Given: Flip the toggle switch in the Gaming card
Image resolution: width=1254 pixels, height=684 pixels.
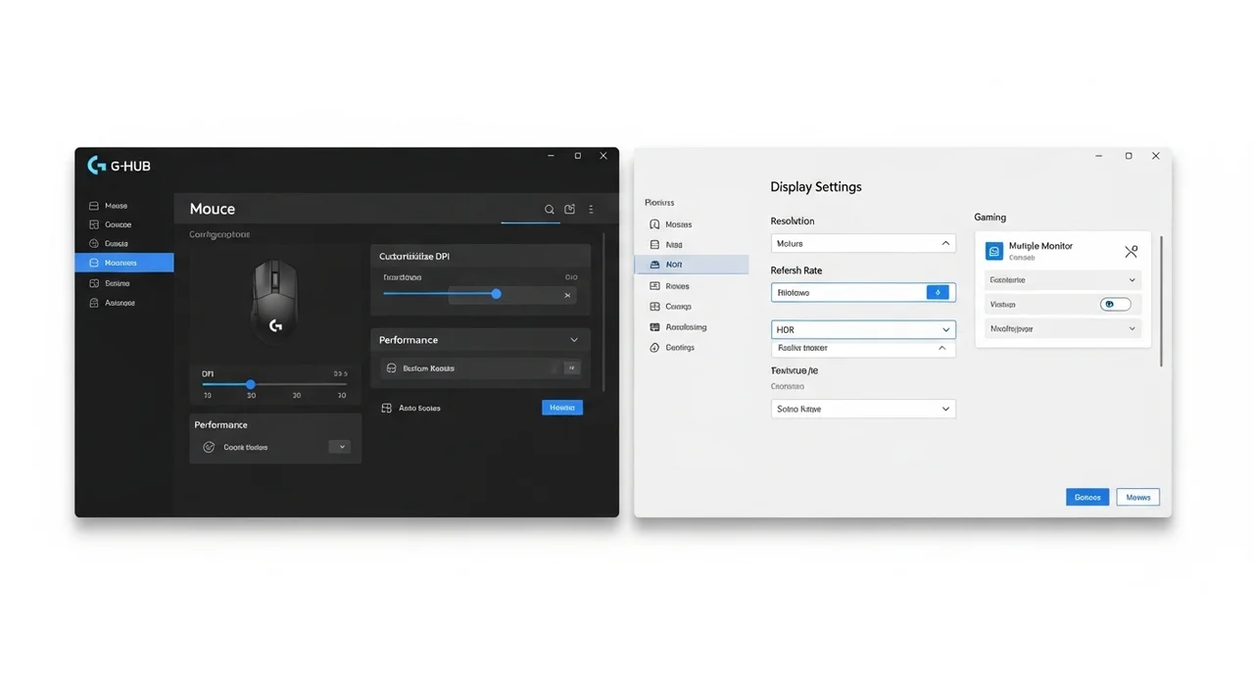Looking at the screenshot, I should coord(1115,305).
